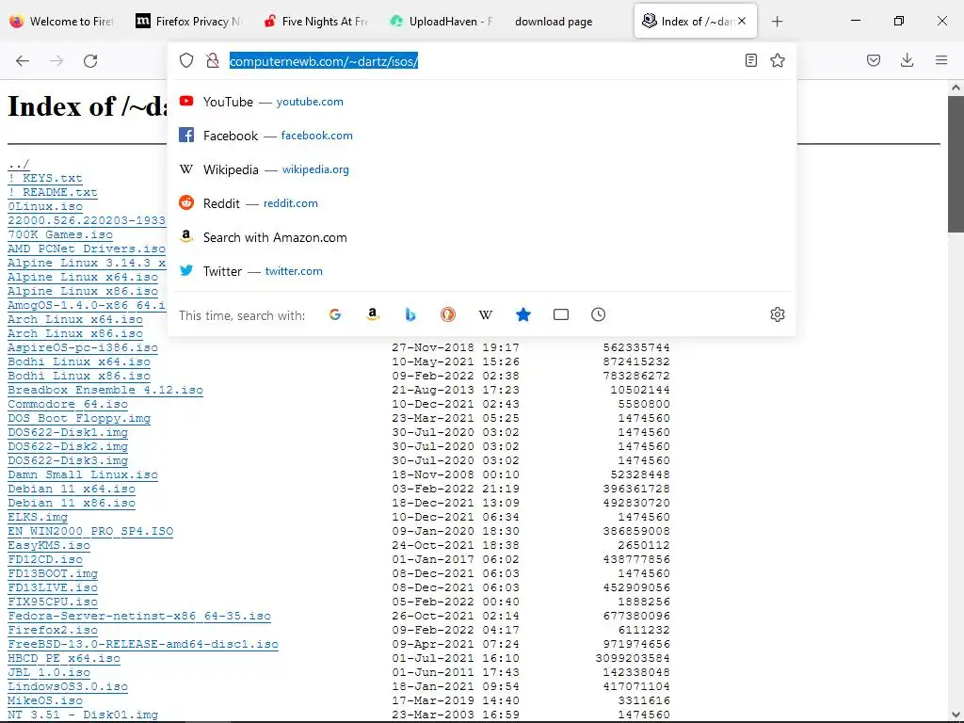Download 700K Games.iso

[60, 234]
